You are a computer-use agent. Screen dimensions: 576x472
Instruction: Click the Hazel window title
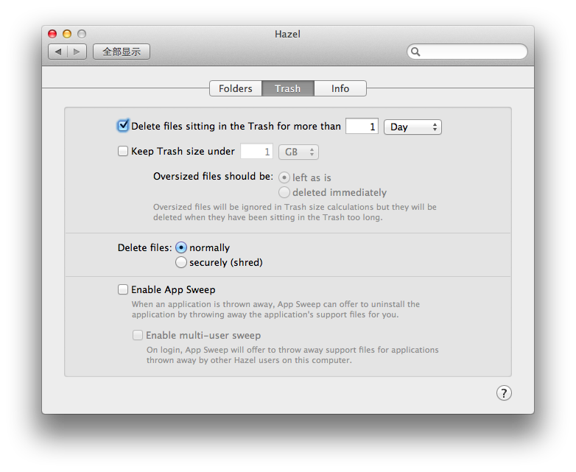point(288,34)
